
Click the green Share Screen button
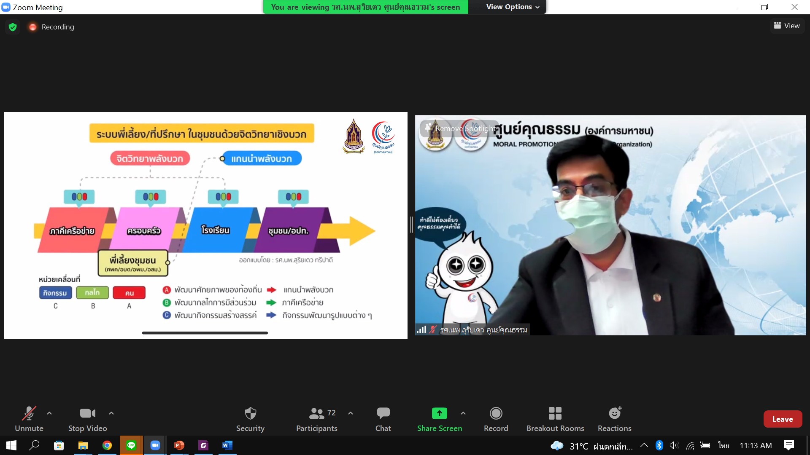click(440, 419)
